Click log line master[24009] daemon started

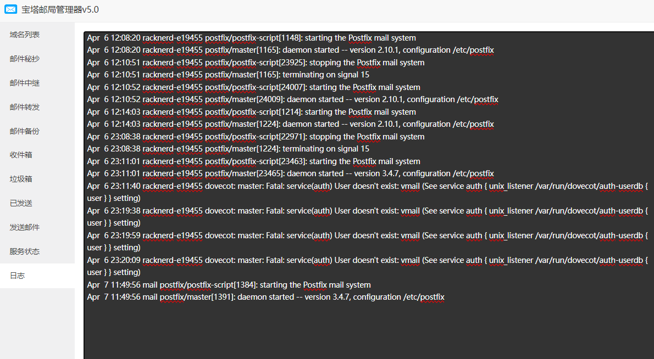[293, 99]
